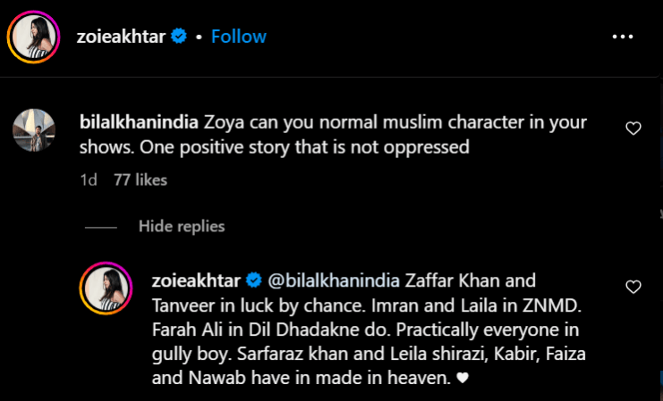Click zoieakhtar's avatar in the reply
The height and width of the screenshot is (401, 663).
tap(105, 288)
